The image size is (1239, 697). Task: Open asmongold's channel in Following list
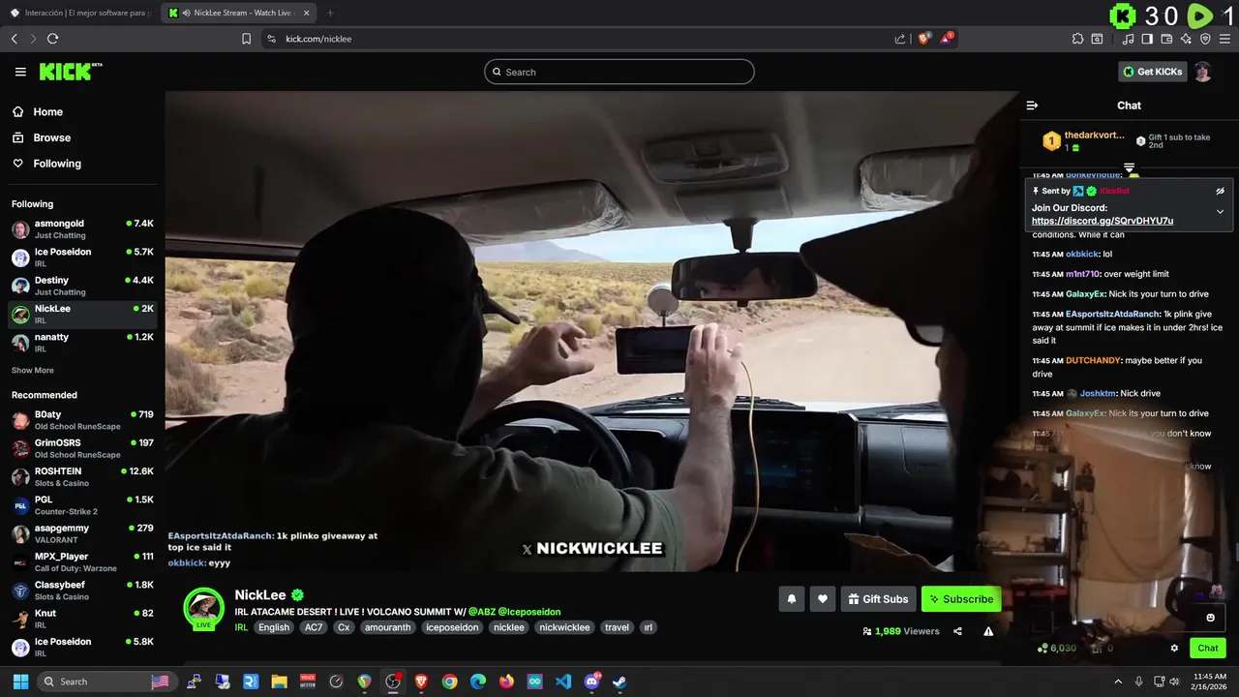click(82, 229)
